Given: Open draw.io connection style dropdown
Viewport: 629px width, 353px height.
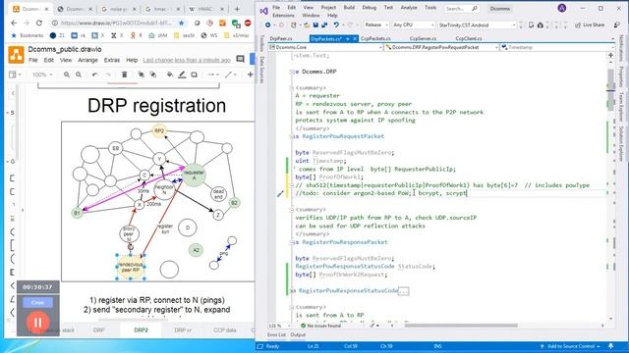Looking at the screenshot, I should (x=212, y=75).
